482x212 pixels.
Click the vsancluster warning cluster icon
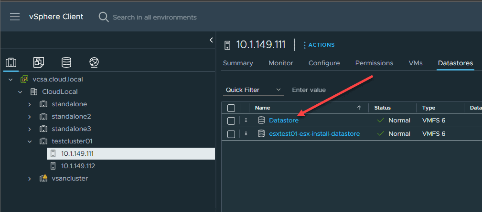pos(43,178)
